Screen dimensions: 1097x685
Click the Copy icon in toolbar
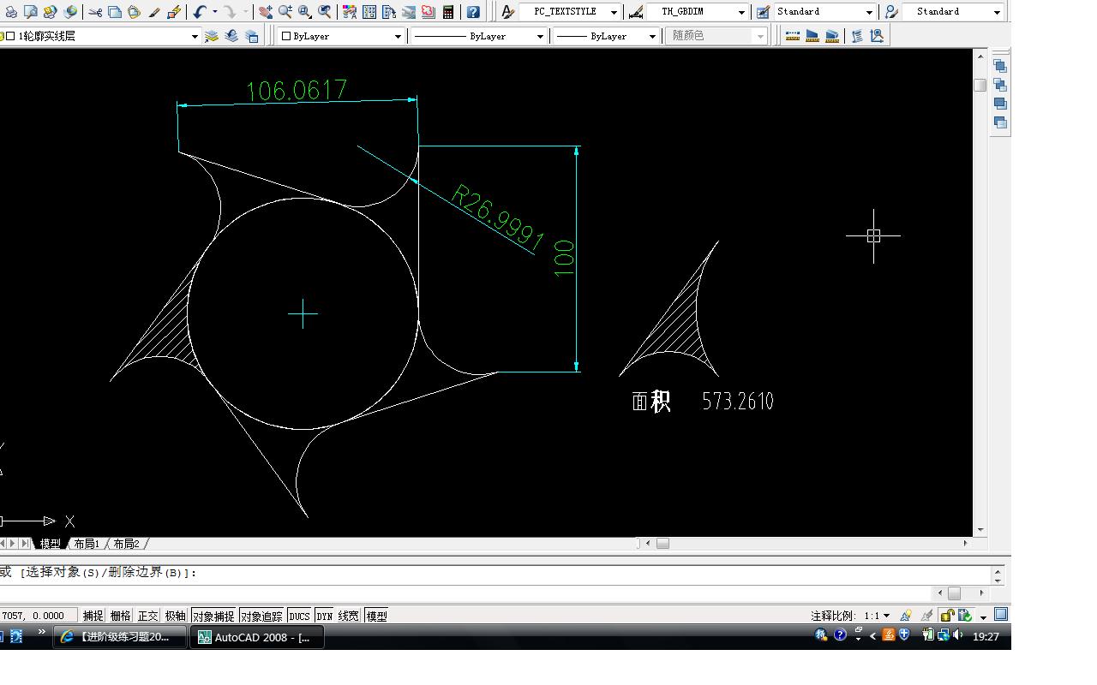115,12
